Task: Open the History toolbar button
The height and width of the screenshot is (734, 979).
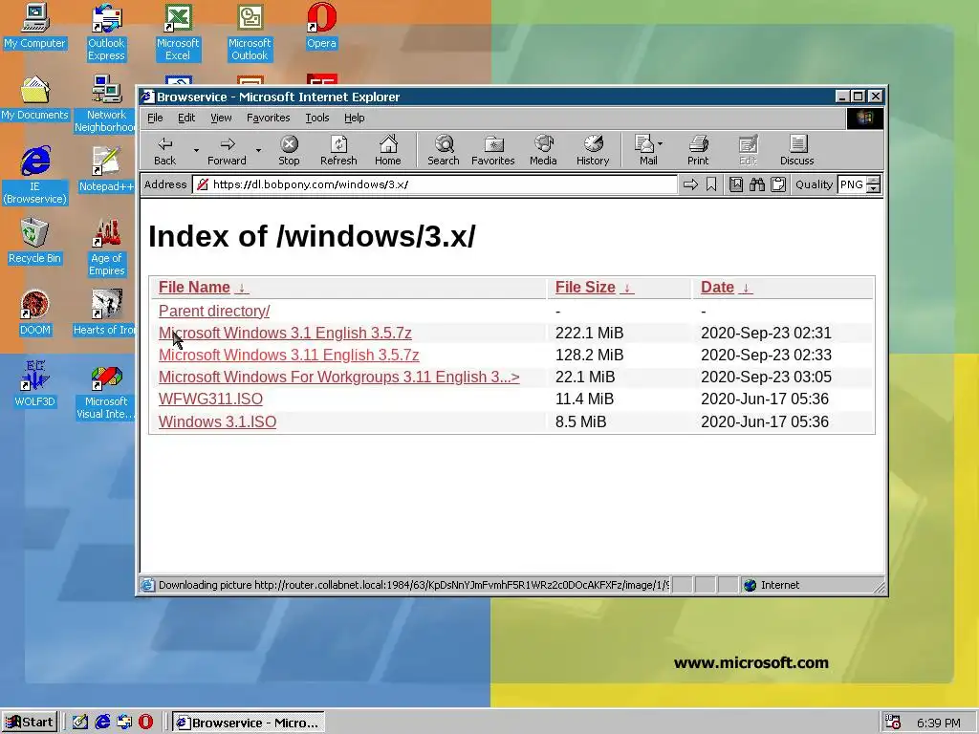Action: [x=593, y=151]
